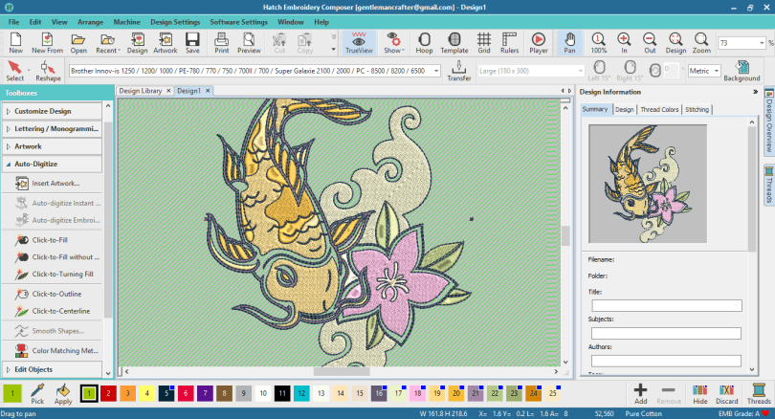
Task: Click the Title input field
Action: tap(666, 305)
